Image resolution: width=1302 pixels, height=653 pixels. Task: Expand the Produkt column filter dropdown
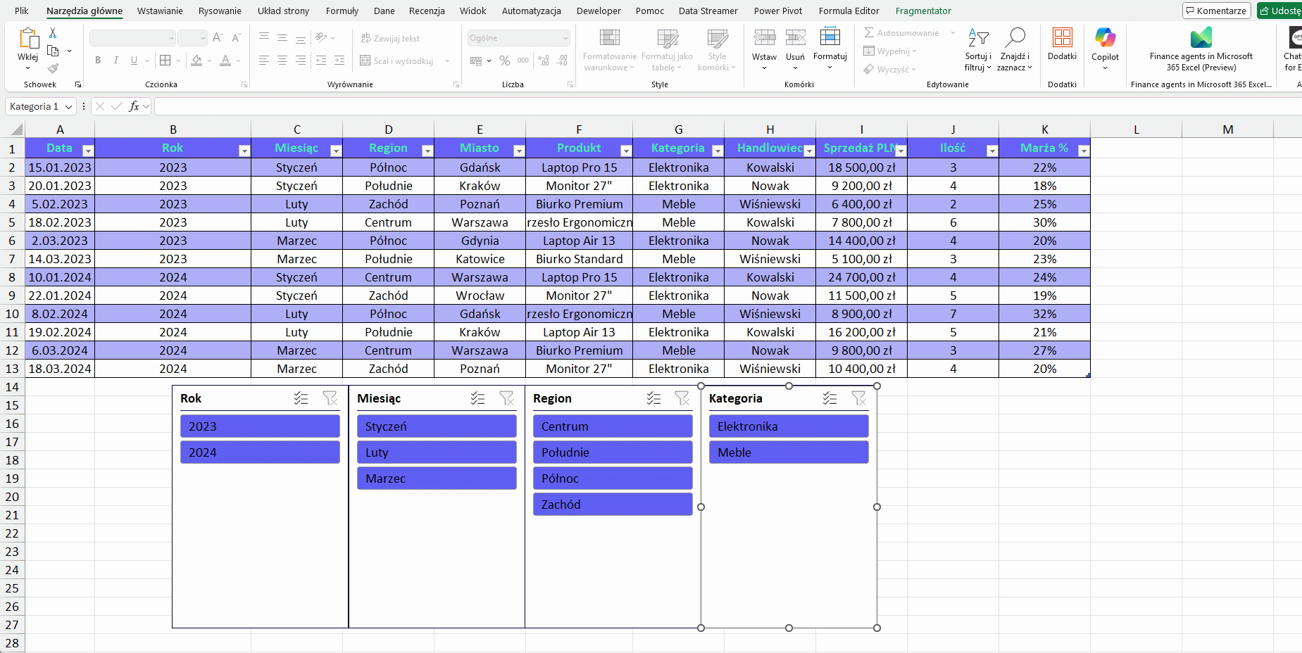625,151
